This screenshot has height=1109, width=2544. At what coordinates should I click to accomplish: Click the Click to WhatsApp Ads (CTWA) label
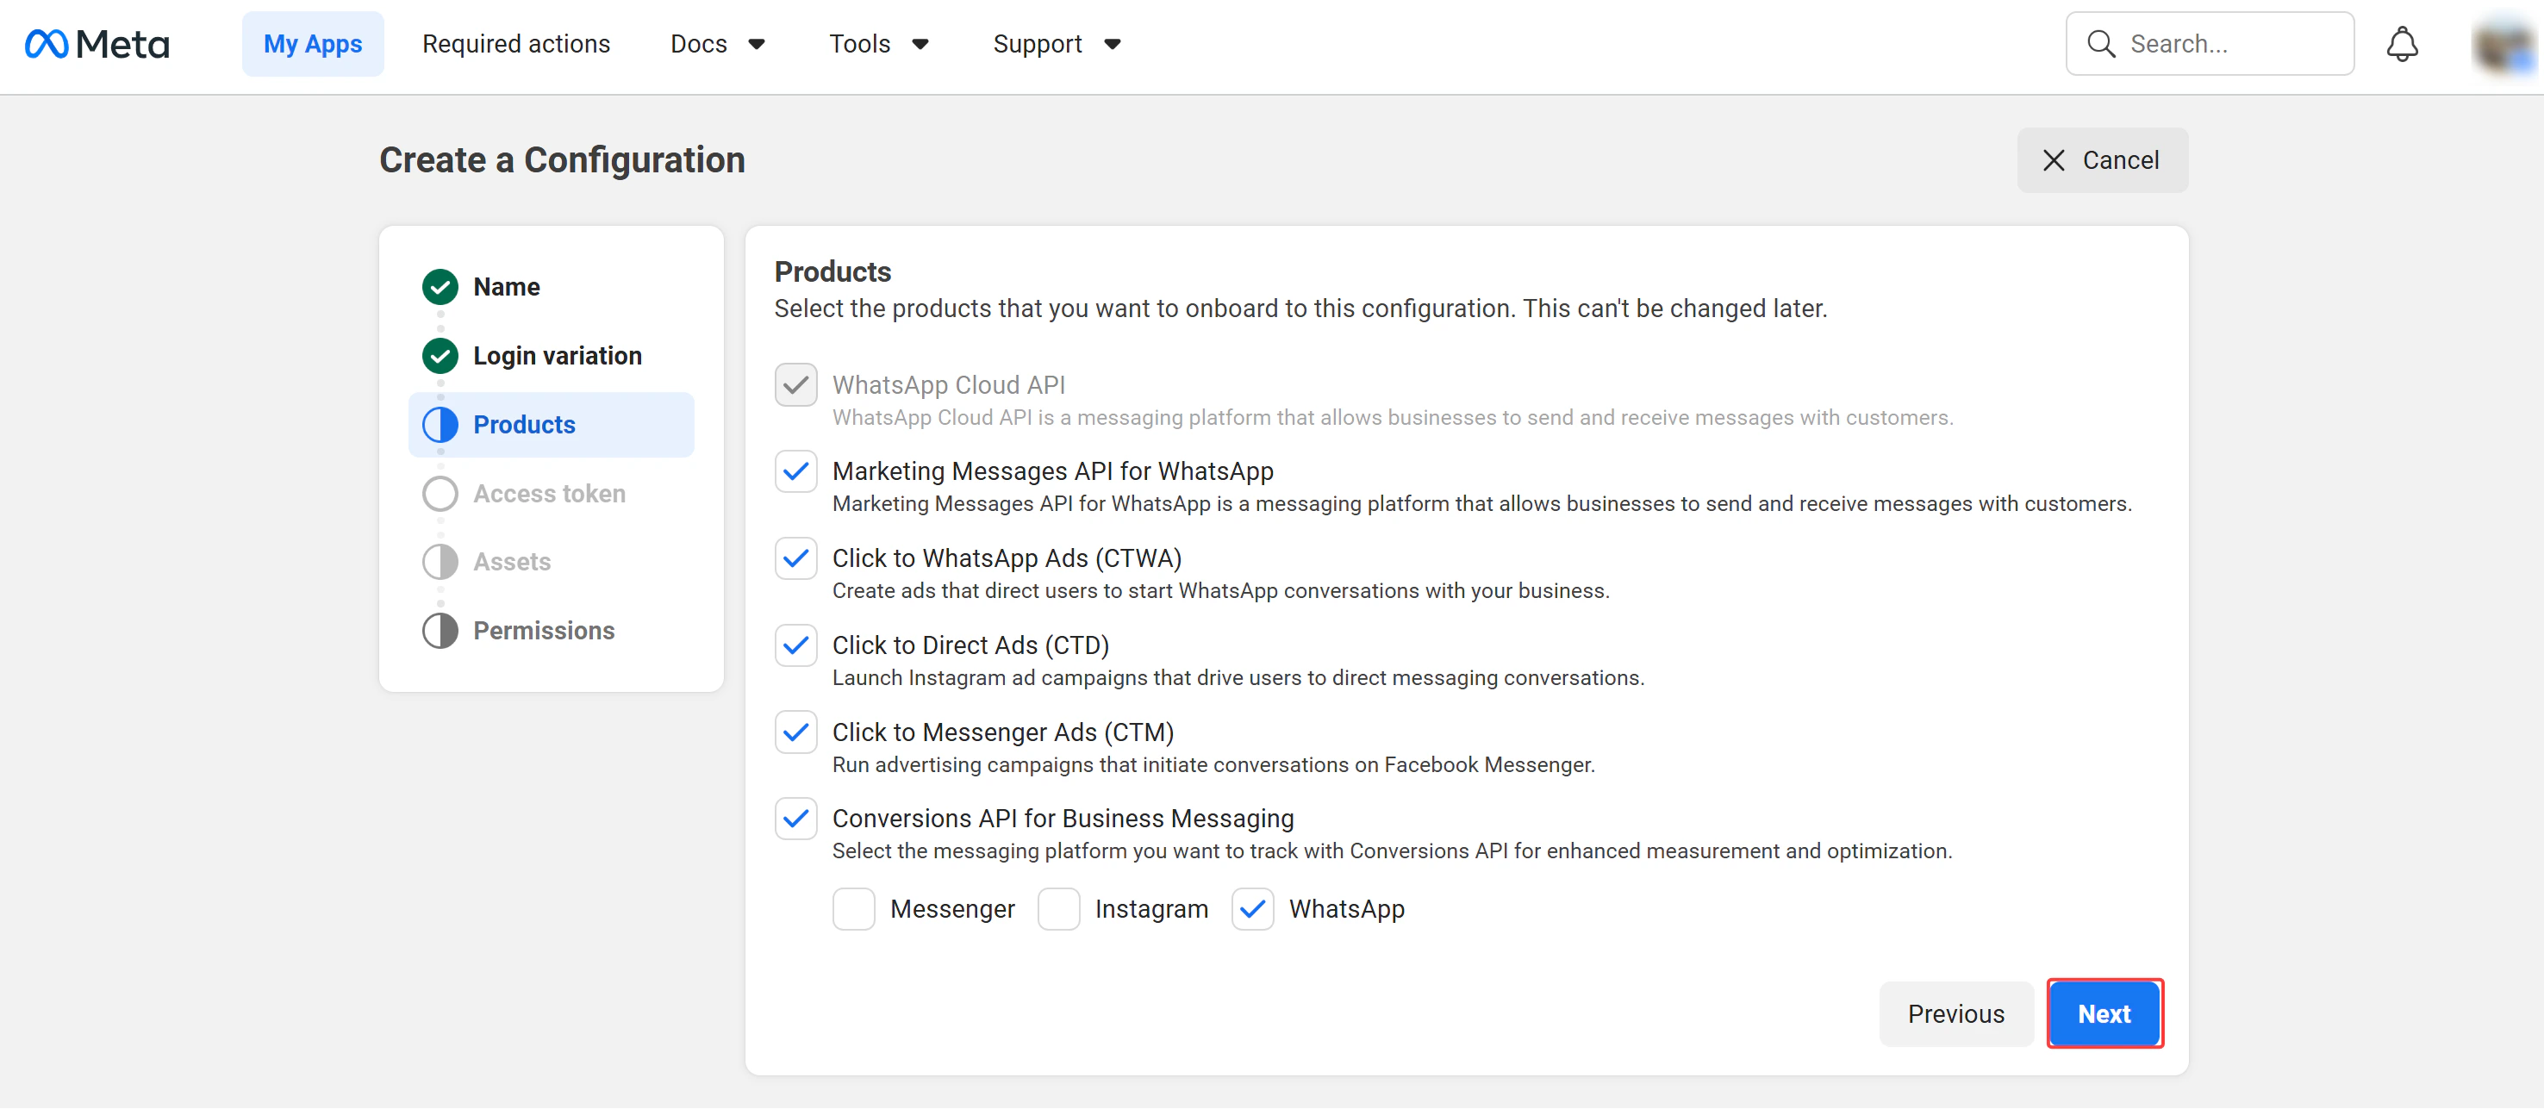[1007, 559]
